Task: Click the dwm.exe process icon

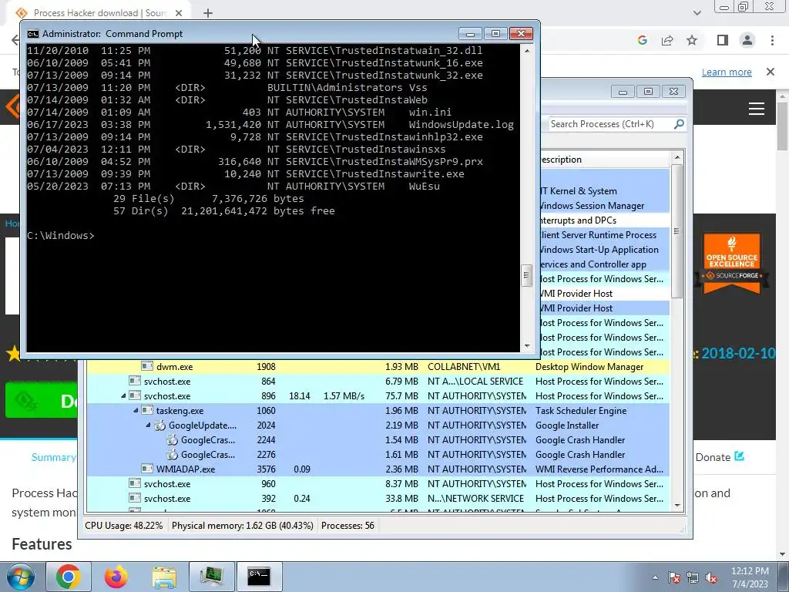Action: [x=147, y=366]
